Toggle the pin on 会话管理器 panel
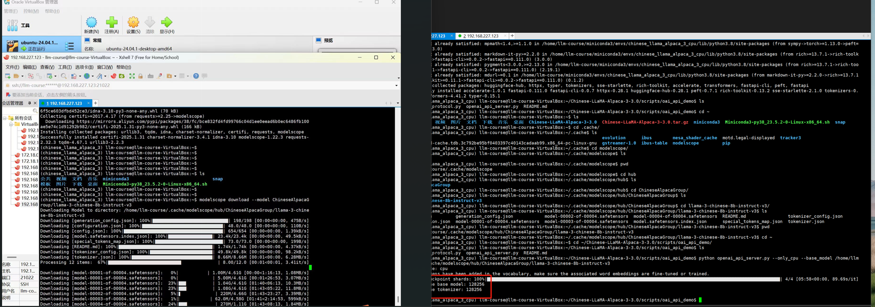Viewport: 875px width, 307px height. pos(29,103)
